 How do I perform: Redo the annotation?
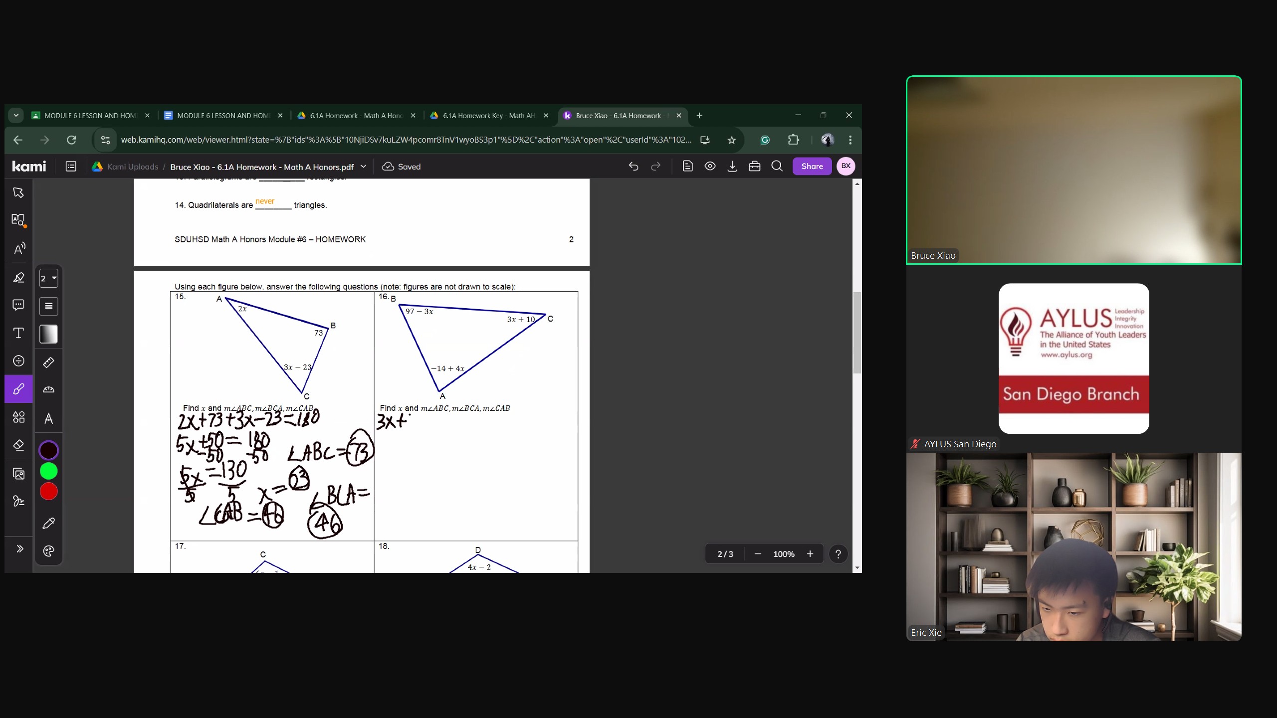click(656, 167)
